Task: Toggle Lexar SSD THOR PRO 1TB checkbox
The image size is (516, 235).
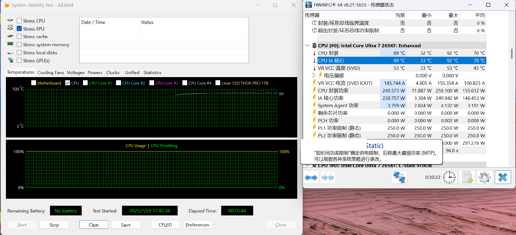Action: [x=218, y=83]
